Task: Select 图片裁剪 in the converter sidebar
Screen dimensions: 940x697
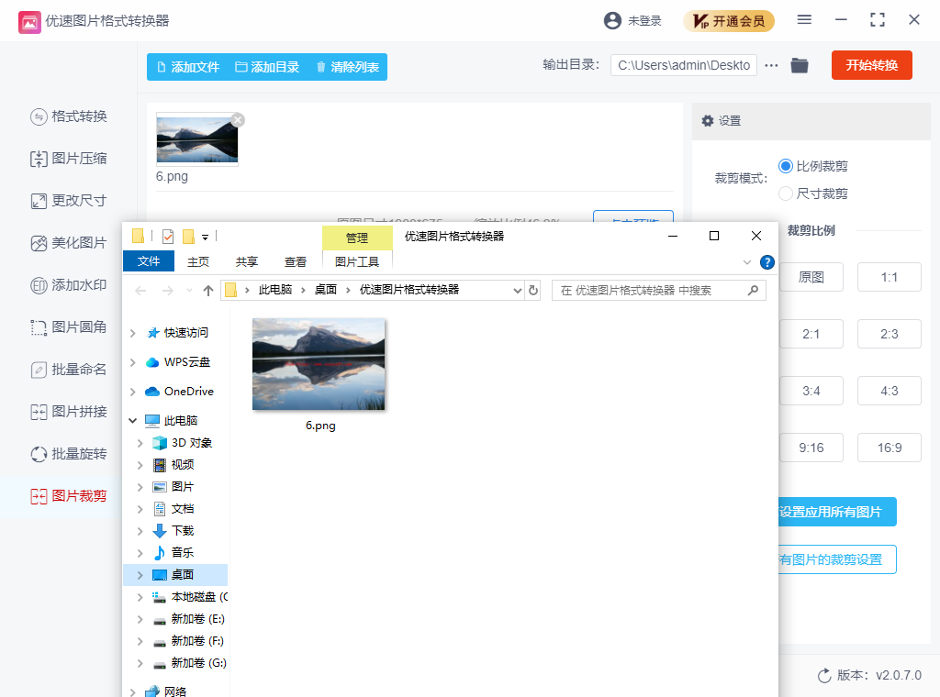Action: [68, 496]
